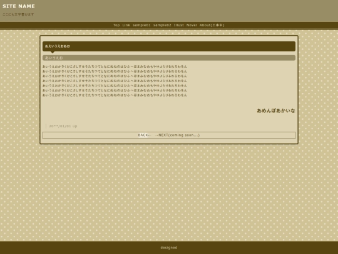The height and width of the screenshot is (254, 338).
Task: Select the あめんぼあかいな text
Action: [276, 110]
